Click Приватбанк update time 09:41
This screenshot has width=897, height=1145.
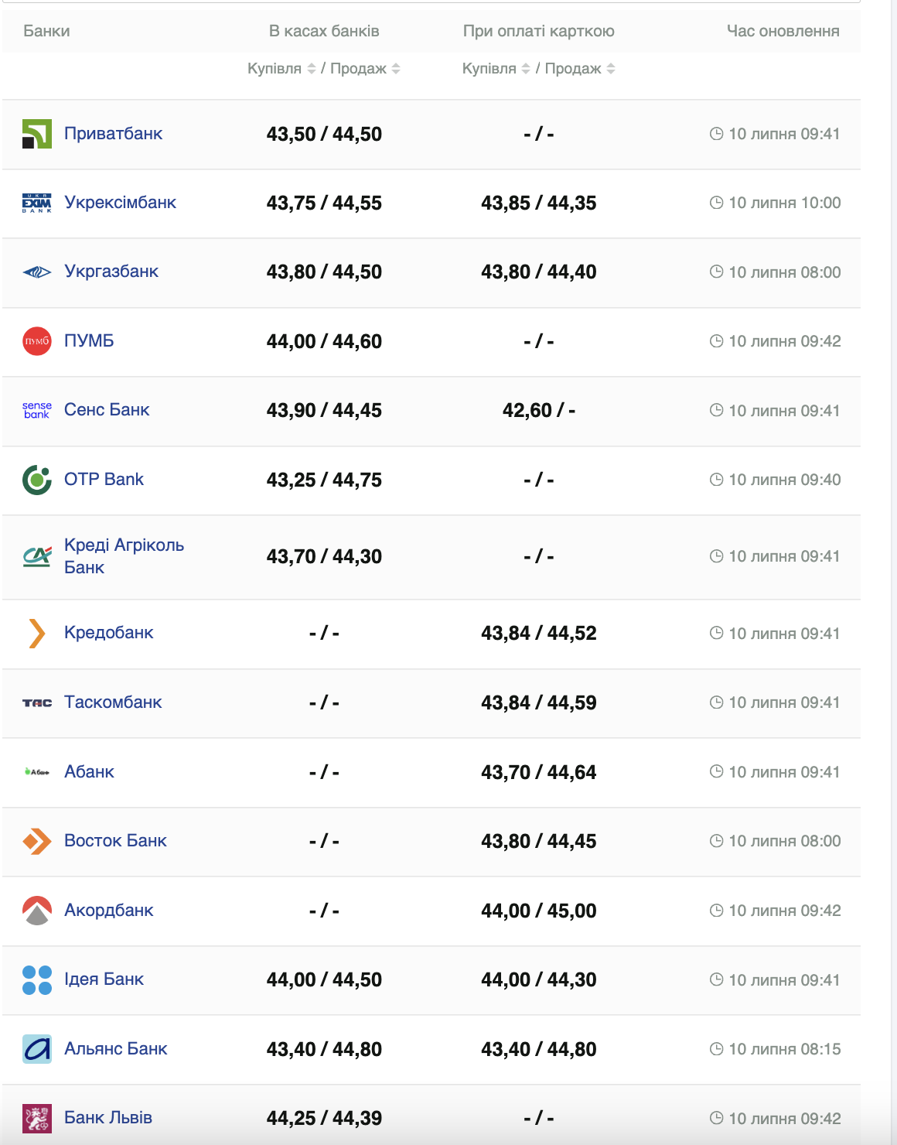click(x=775, y=134)
